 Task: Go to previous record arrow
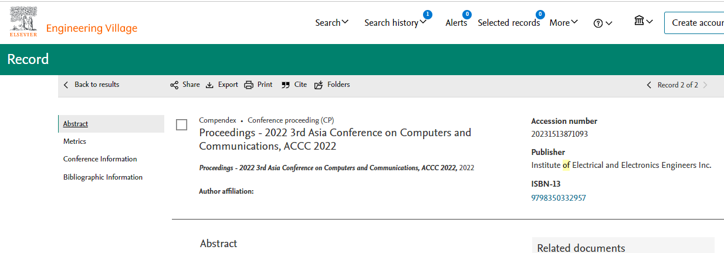pos(649,85)
